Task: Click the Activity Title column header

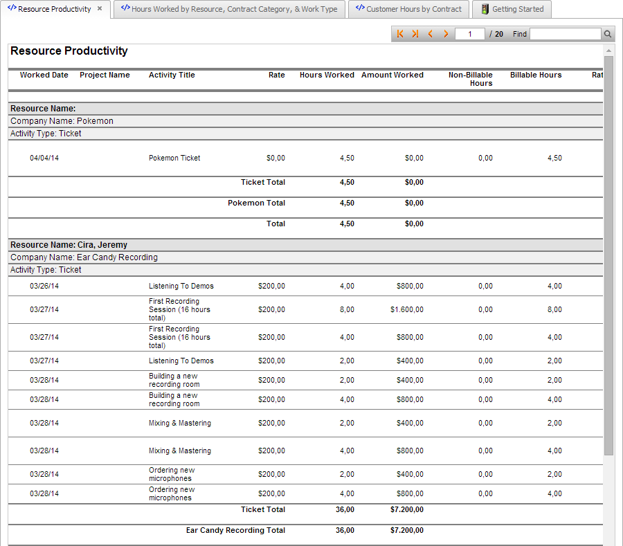Action: click(172, 75)
